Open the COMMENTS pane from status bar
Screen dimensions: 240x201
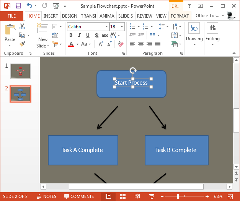click(x=78, y=196)
